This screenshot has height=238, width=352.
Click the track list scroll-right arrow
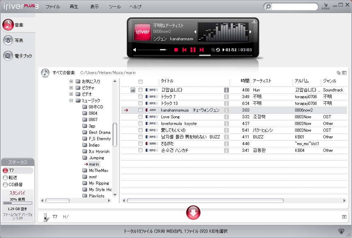click(x=344, y=201)
